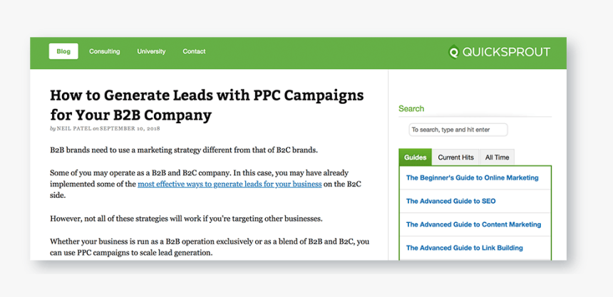Click the first paragraph about B2B brands
Screen dimensions: 613x297
(x=184, y=150)
